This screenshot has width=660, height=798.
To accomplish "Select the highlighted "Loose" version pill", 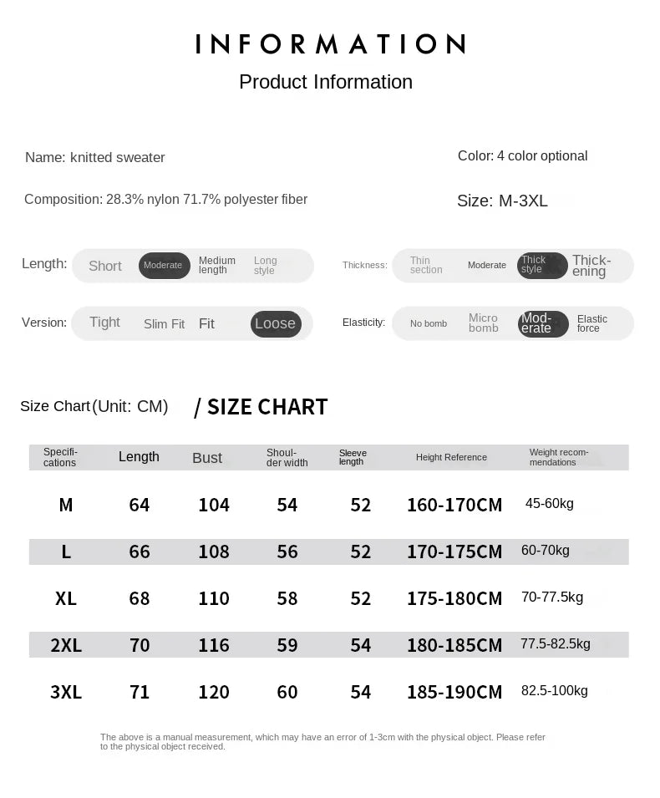I will pos(276,324).
